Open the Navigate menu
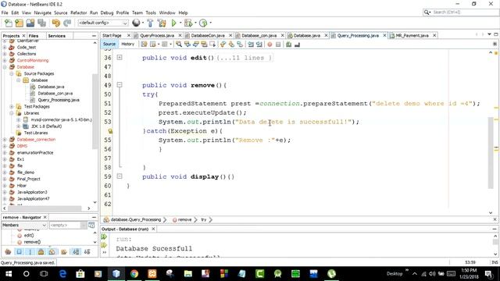 coord(43,12)
